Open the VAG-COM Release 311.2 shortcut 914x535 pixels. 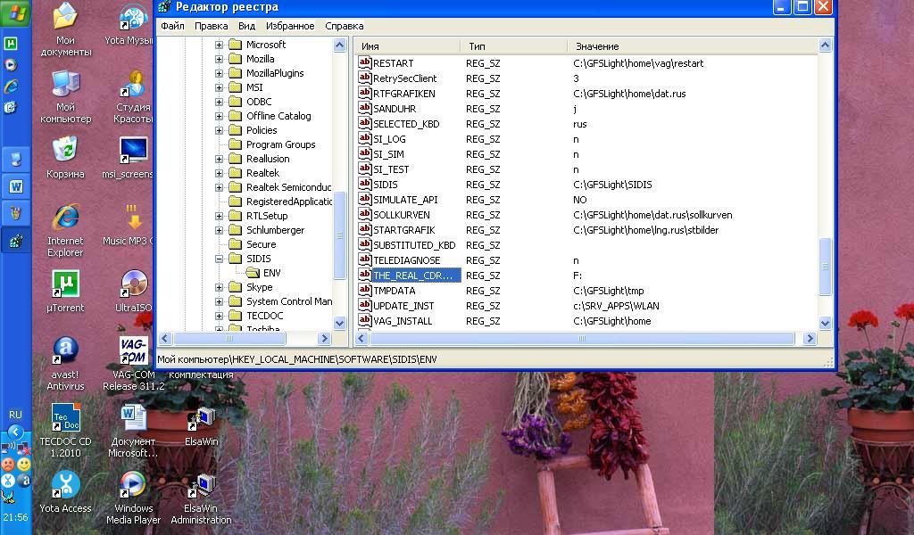133,351
